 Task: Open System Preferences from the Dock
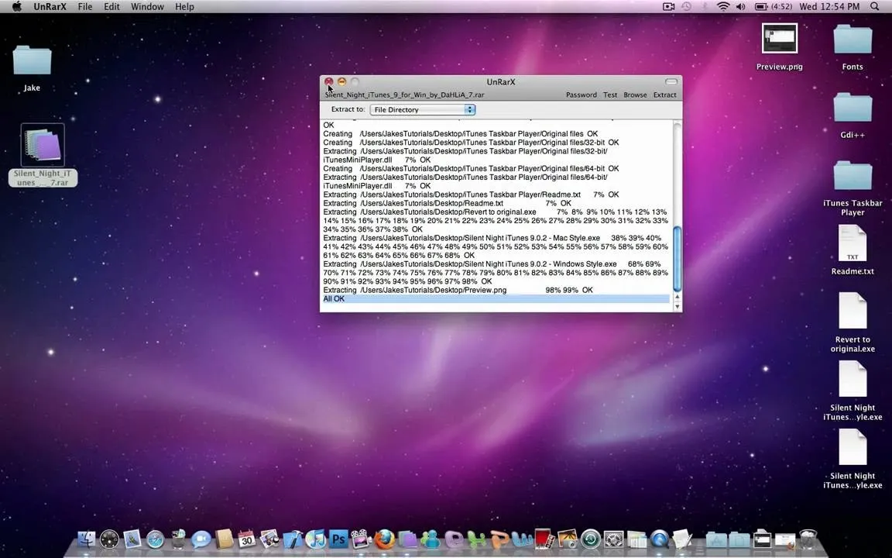(x=614, y=539)
